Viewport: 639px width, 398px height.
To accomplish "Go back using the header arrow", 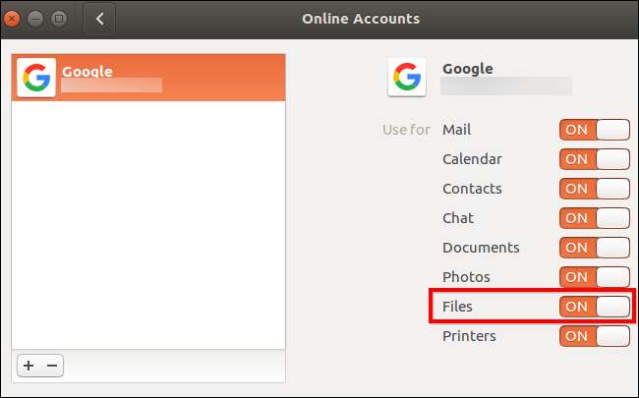I will pos(100,19).
